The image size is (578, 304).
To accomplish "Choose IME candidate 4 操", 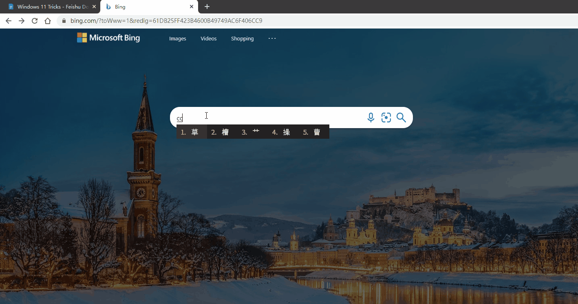I will [283, 132].
